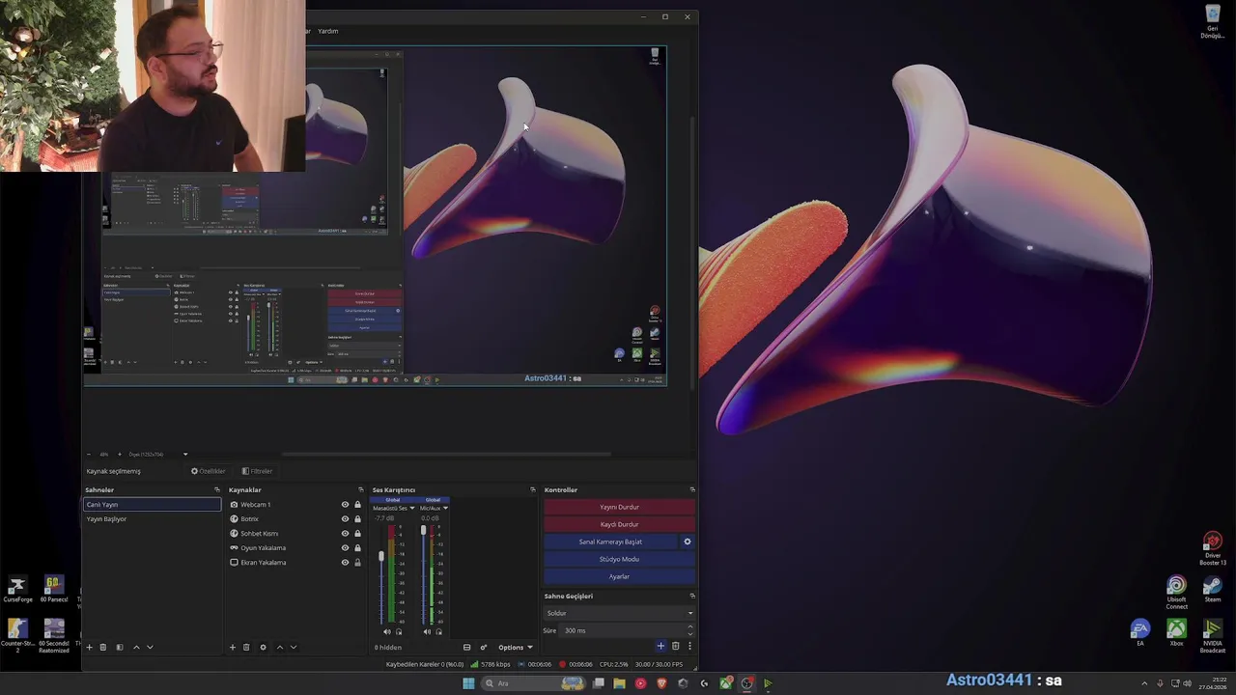The height and width of the screenshot is (695, 1236).
Task: Hide Botrix source via eye icon
Action: click(x=345, y=519)
